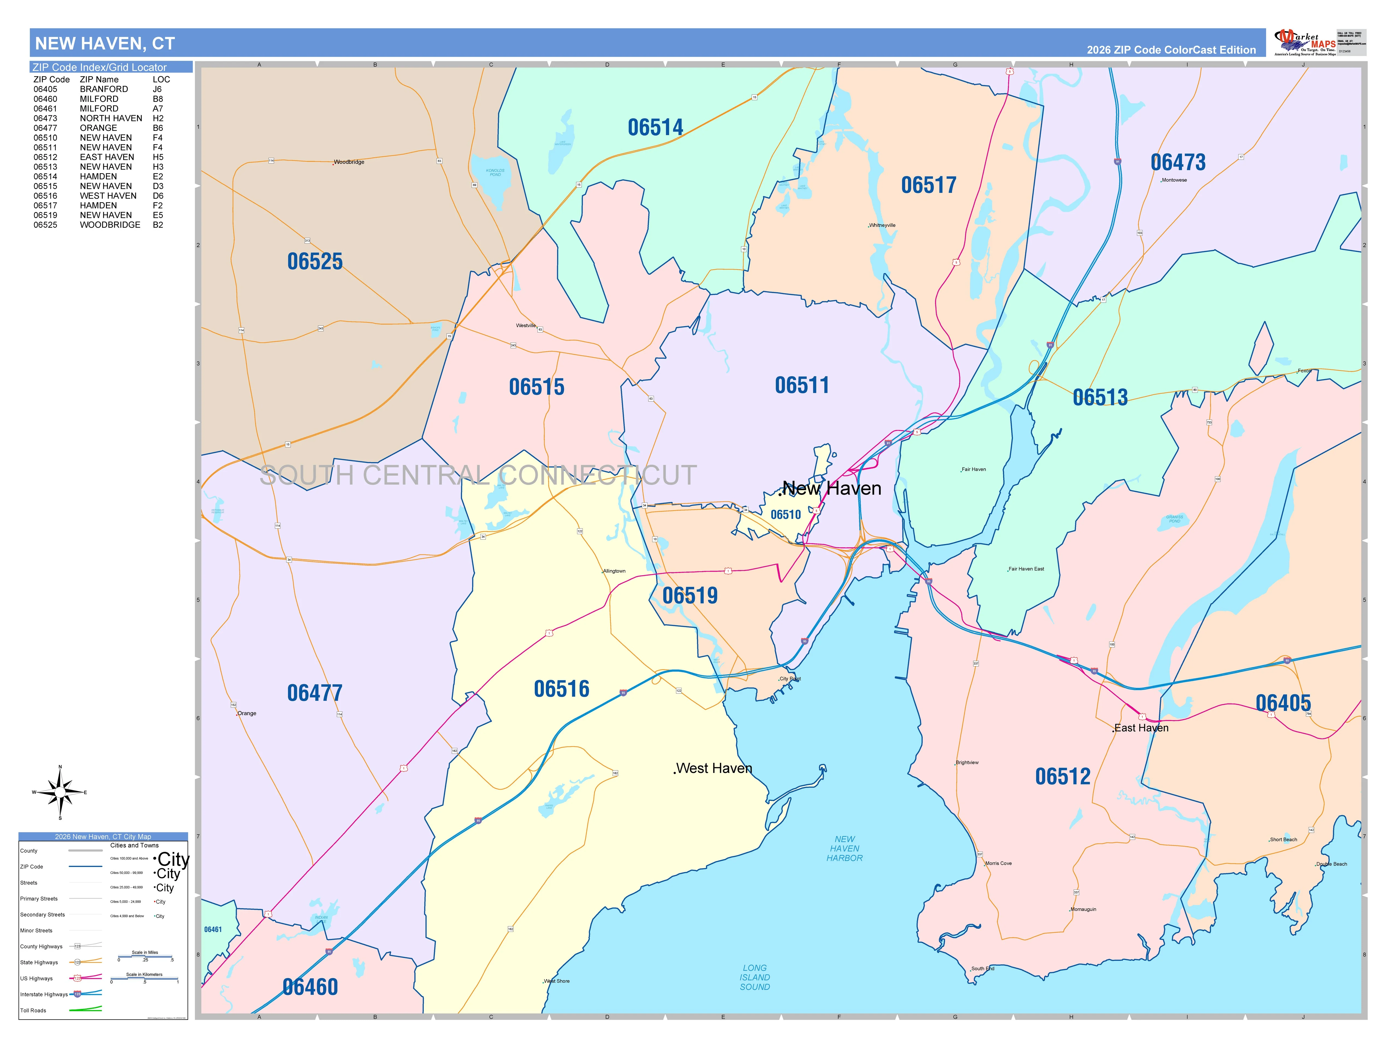Click the Montowese label on map

[1174, 180]
